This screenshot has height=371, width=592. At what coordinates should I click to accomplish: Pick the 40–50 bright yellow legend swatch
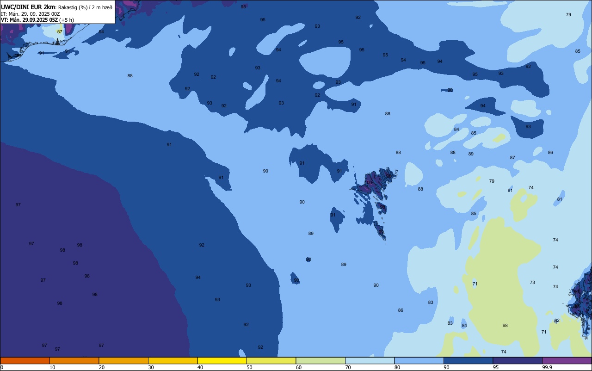pyautogui.click(x=222, y=360)
